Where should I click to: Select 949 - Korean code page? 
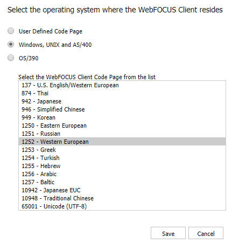point(122,117)
